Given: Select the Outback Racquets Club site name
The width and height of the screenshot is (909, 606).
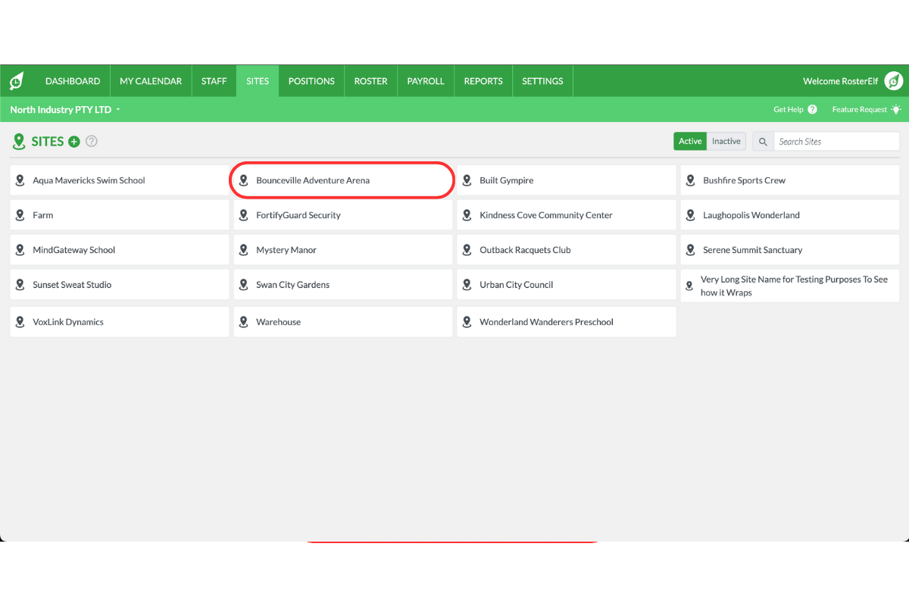Looking at the screenshot, I should click(525, 250).
